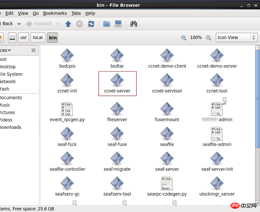
Task: Open the Home folder icon
Action: coord(107,24)
